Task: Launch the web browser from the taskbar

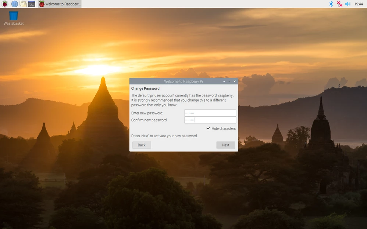Action: (x=14, y=4)
